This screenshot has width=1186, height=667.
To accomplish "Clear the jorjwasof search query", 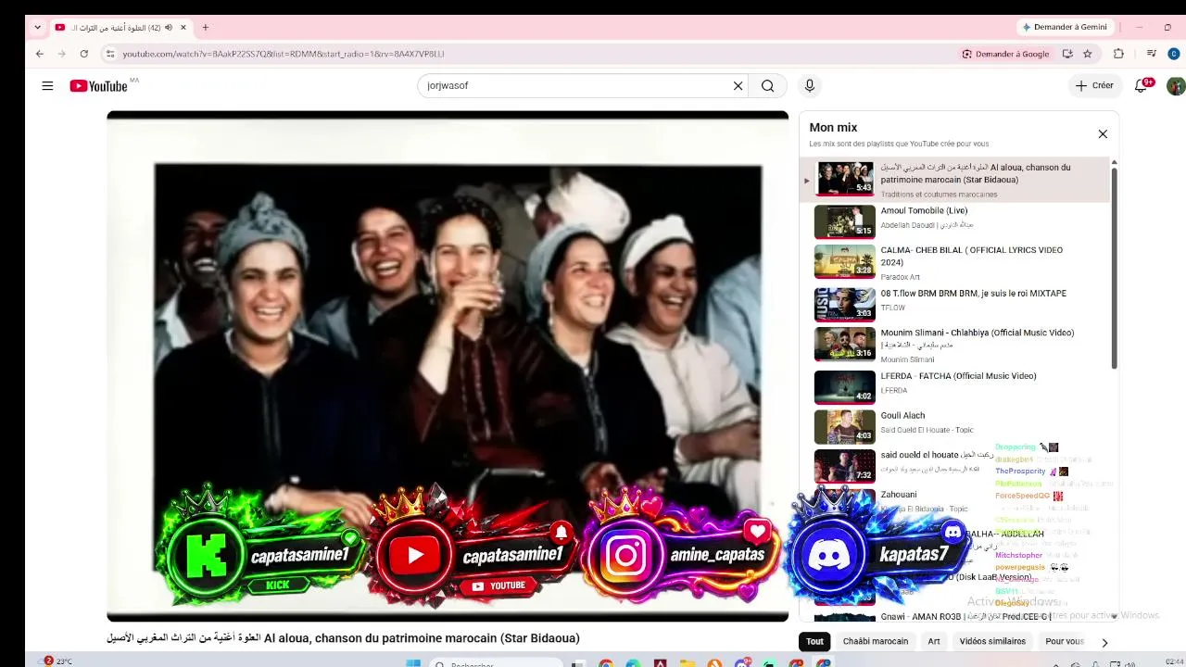I will (x=738, y=86).
